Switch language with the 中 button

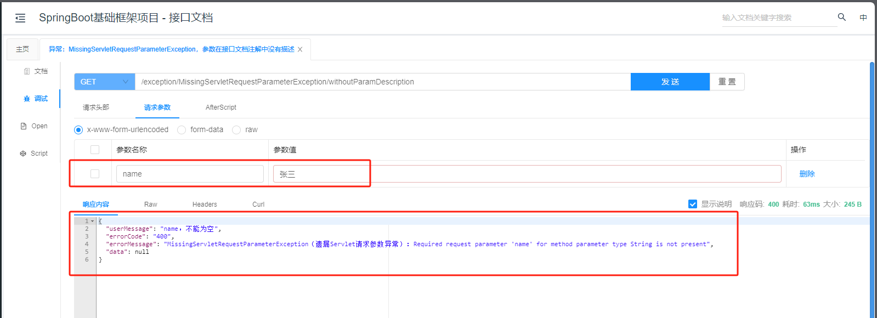(863, 18)
